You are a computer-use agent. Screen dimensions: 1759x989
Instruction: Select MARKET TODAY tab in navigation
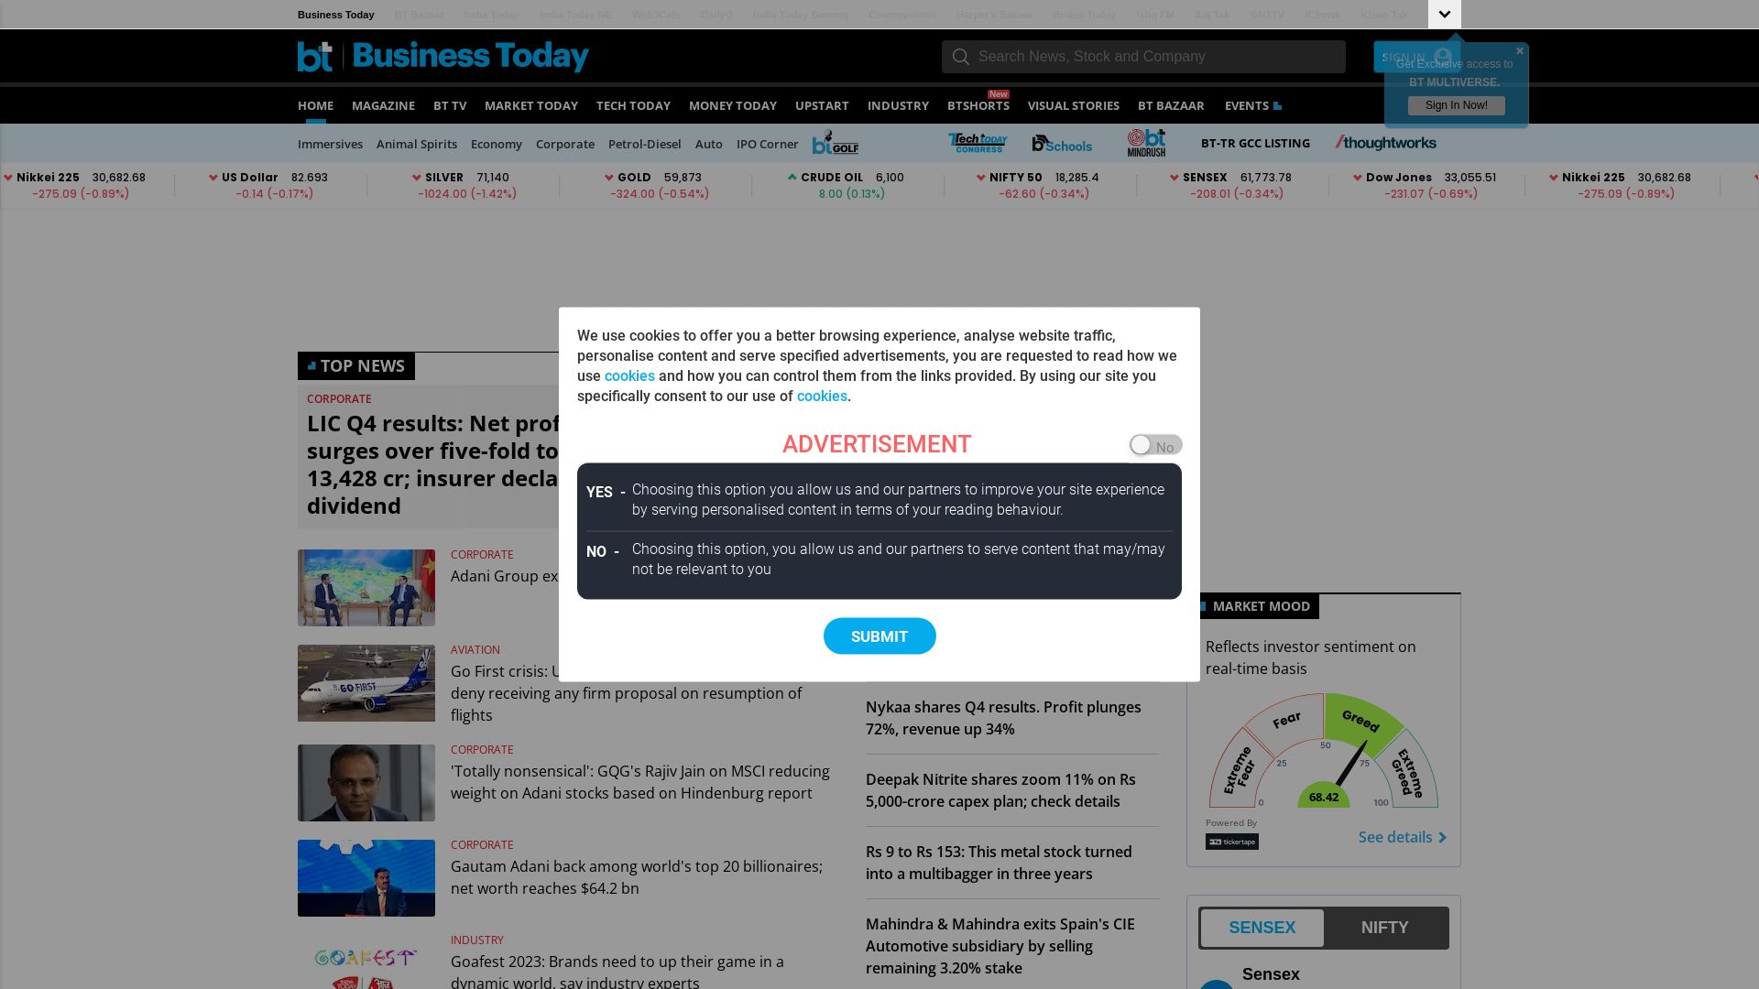(530, 105)
